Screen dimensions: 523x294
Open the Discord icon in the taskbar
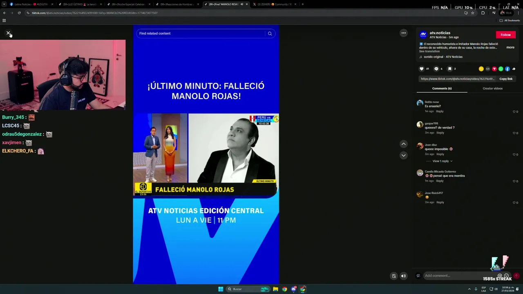point(293,289)
